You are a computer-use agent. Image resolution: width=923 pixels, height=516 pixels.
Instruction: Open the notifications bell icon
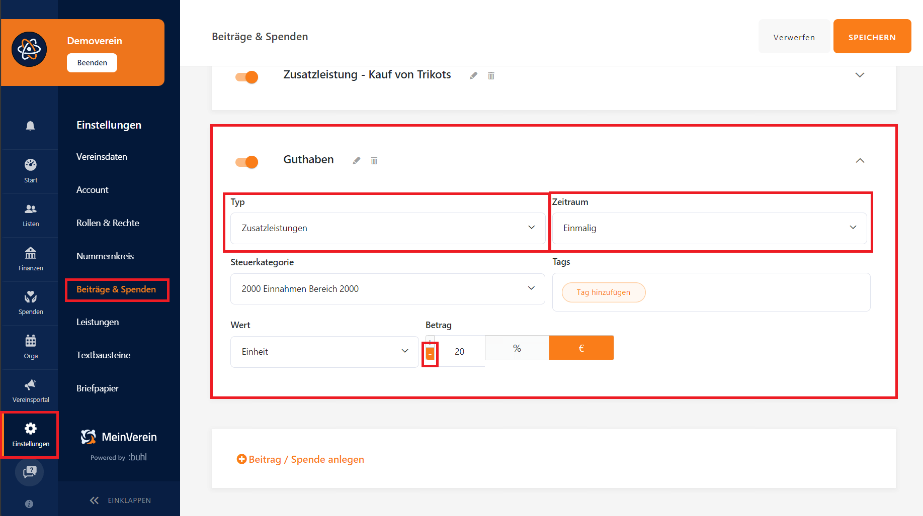pyautogui.click(x=30, y=126)
